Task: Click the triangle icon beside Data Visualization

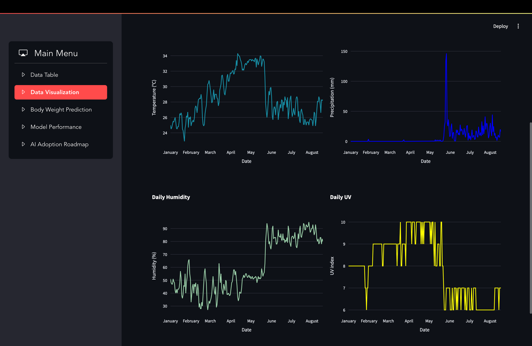Action: [23, 92]
